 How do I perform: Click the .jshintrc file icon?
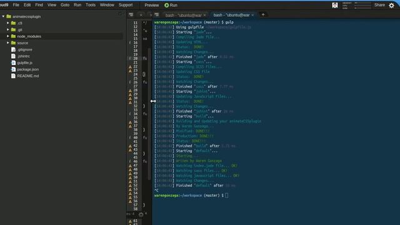coord(13,56)
